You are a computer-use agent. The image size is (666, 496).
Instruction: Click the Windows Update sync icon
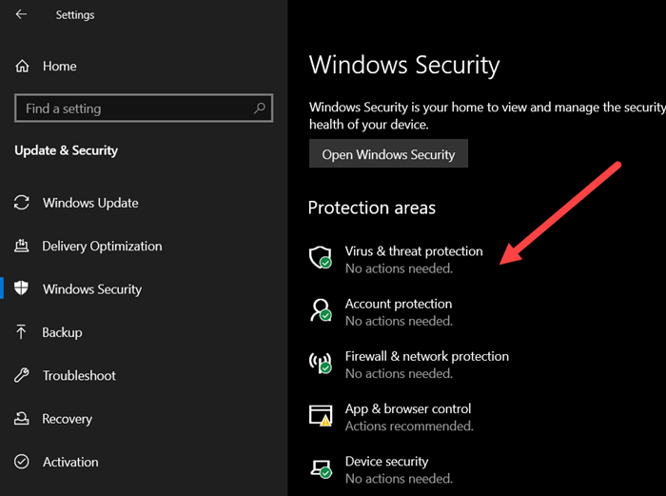coord(22,203)
